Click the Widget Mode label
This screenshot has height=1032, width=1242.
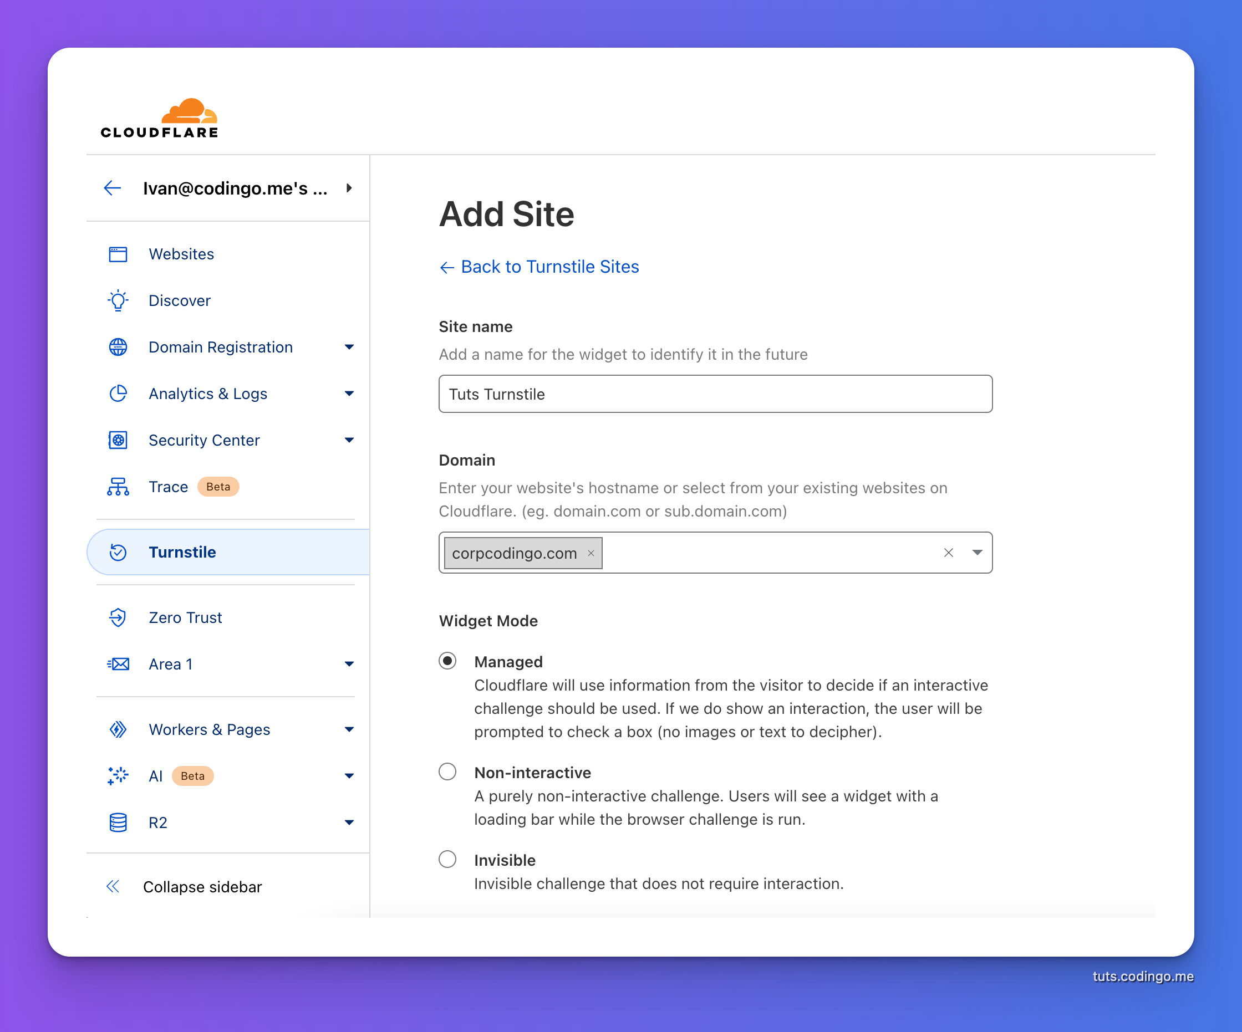click(488, 621)
